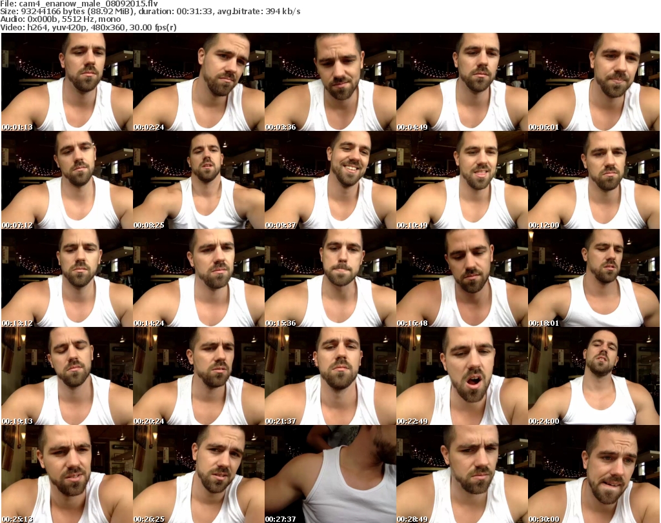Select the thumbnail timestamped 00:07:12
661x523 pixels.
point(67,180)
